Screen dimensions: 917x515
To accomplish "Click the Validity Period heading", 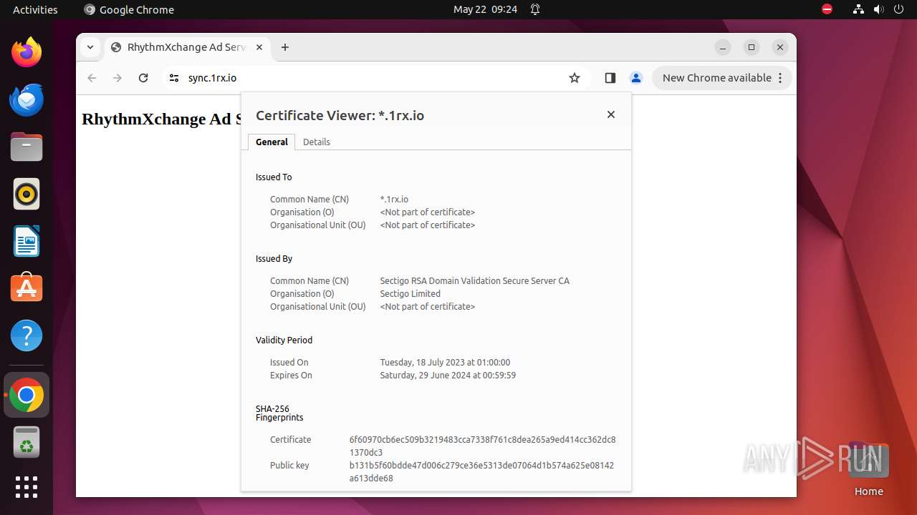I will click(284, 340).
